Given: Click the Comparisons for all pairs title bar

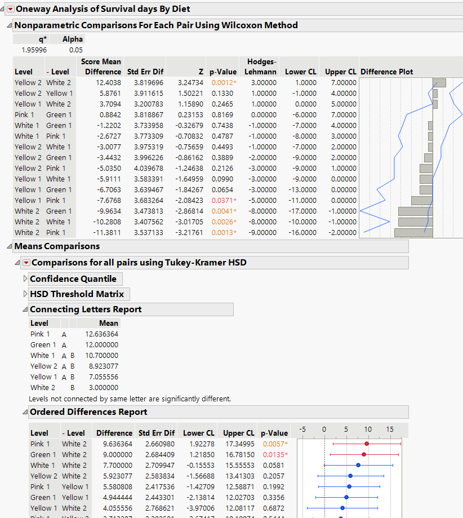Looking at the screenshot, I should click(x=113, y=262).
